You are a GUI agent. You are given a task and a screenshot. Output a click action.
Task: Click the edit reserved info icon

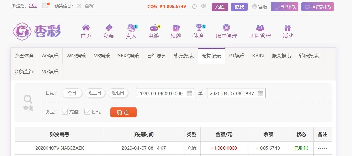click(79, 6)
